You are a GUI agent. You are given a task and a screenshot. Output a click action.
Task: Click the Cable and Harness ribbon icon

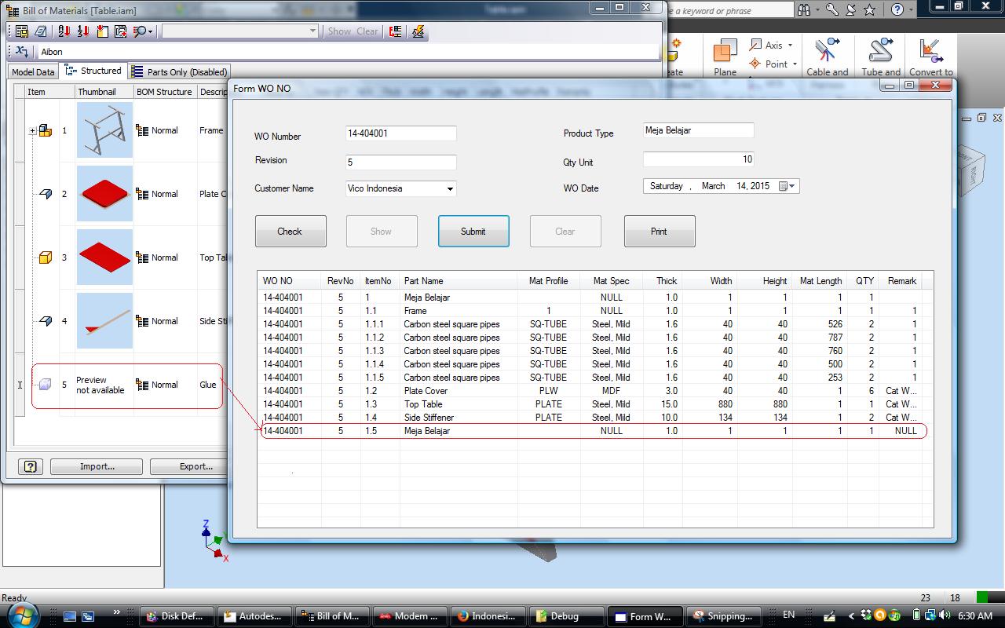tap(828, 58)
